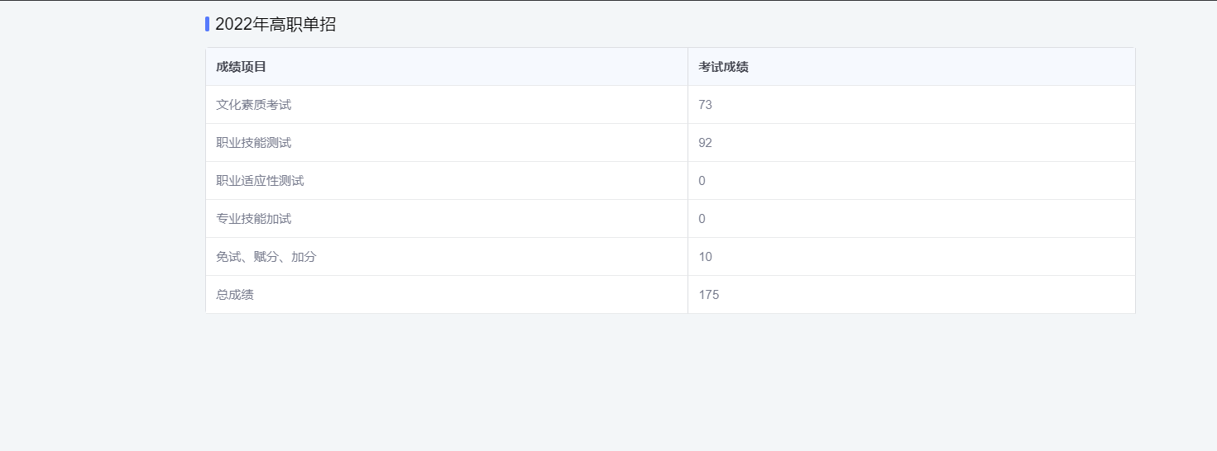Image resolution: width=1217 pixels, height=451 pixels.
Task: Click the 0 score in 专业技能加试 row
Action: click(702, 219)
